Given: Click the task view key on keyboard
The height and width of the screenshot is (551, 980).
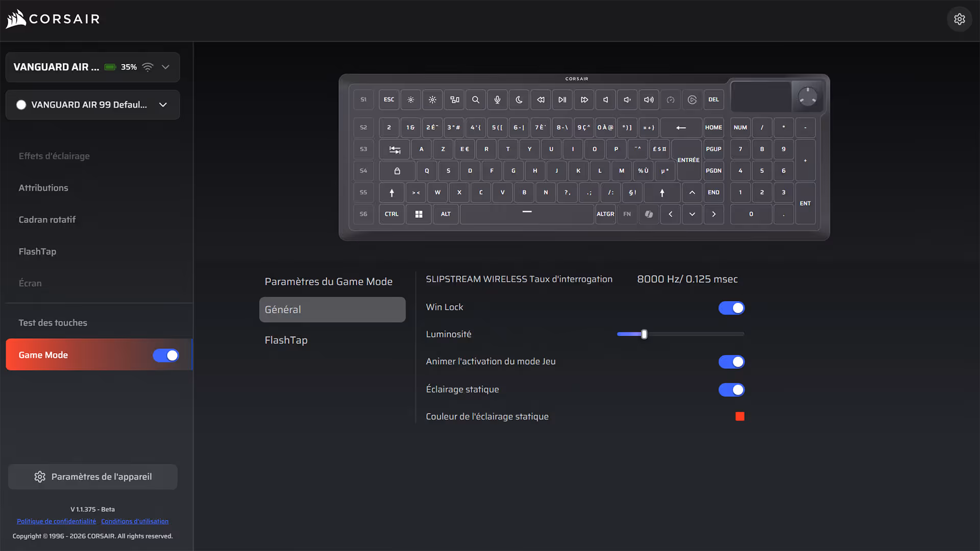Looking at the screenshot, I should (x=454, y=99).
